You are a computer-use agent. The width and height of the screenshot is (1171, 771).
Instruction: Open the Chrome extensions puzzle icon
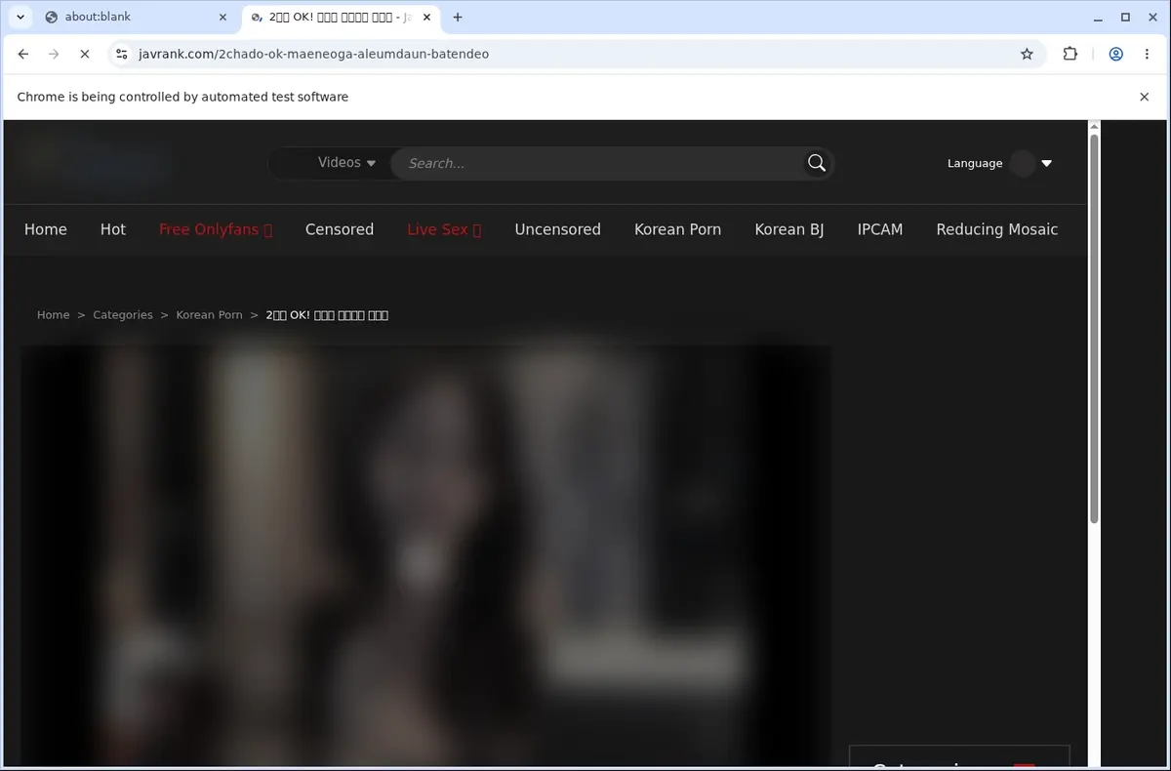click(1070, 54)
